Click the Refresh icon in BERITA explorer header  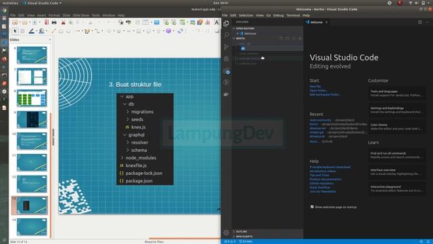294,39
